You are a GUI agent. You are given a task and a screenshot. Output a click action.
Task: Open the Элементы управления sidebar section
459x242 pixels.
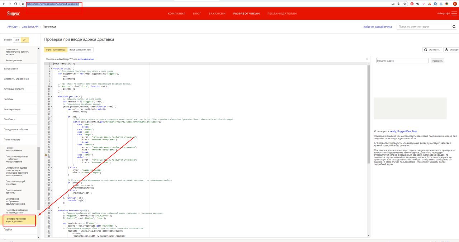pos(16,79)
